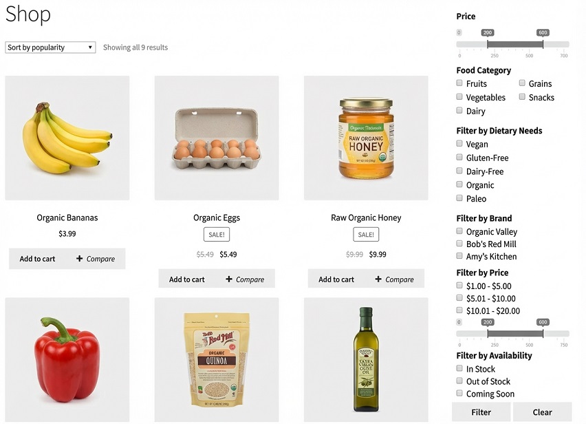586x424 pixels.
Task: Check the Fruits food category
Action: pos(459,83)
